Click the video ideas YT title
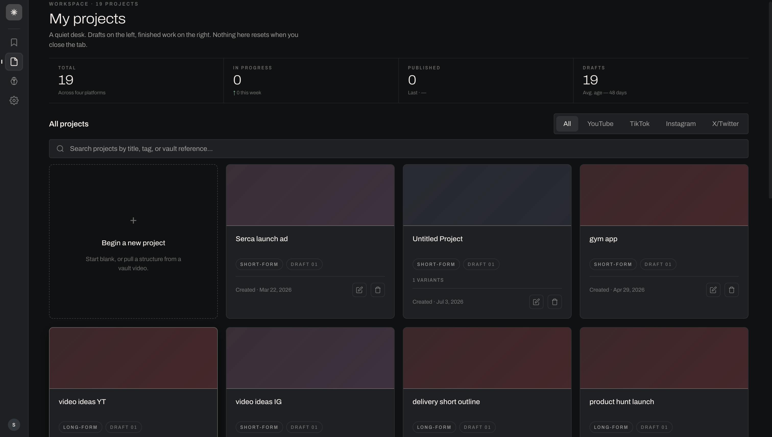The image size is (772, 437). point(82,402)
